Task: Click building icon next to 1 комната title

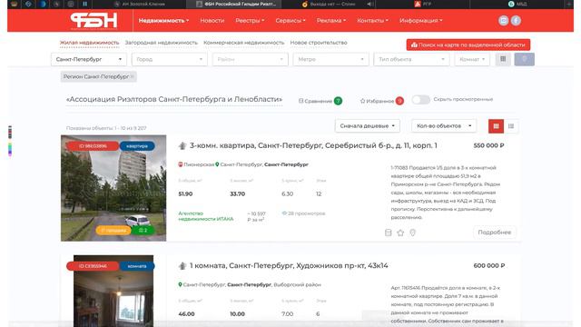Action: coord(182,266)
